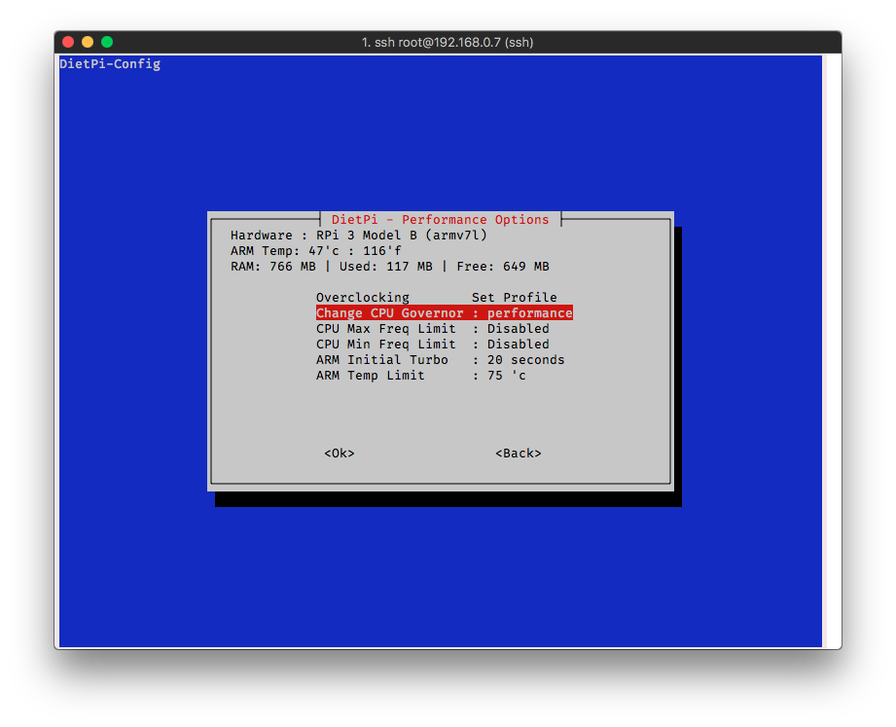Select Change CPU Governor performance entry
The width and height of the screenshot is (896, 727).
(x=444, y=312)
